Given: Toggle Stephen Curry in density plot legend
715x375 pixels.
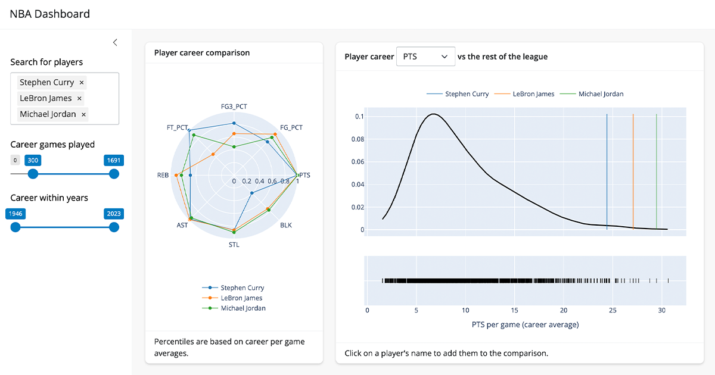Looking at the screenshot, I should pos(467,94).
